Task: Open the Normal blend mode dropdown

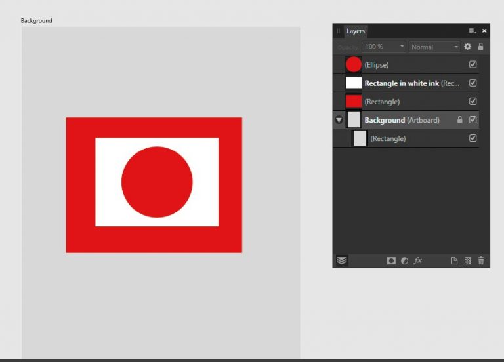Action: (x=434, y=47)
